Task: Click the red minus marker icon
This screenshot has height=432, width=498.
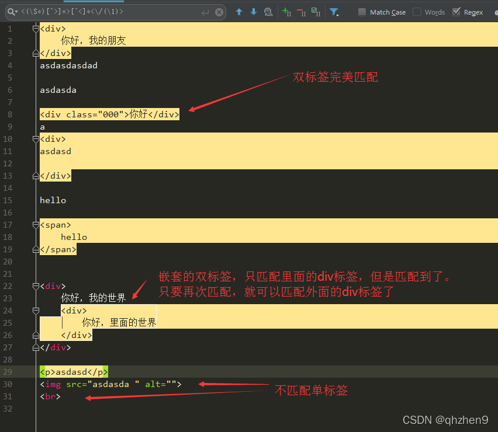Action: pyautogui.click(x=300, y=12)
